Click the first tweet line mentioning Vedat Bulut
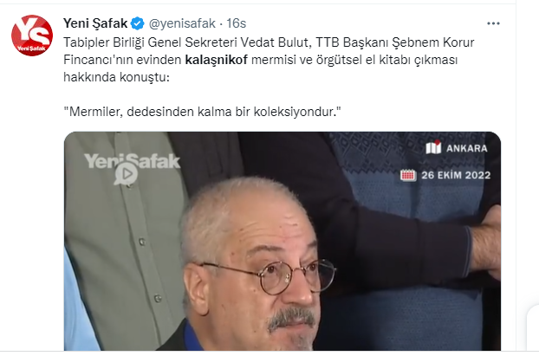This screenshot has width=539, height=356. point(269,42)
